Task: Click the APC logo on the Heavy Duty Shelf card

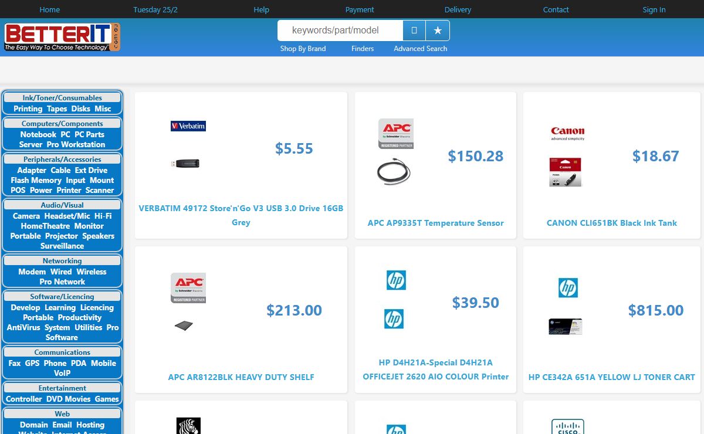Action: 188,288
